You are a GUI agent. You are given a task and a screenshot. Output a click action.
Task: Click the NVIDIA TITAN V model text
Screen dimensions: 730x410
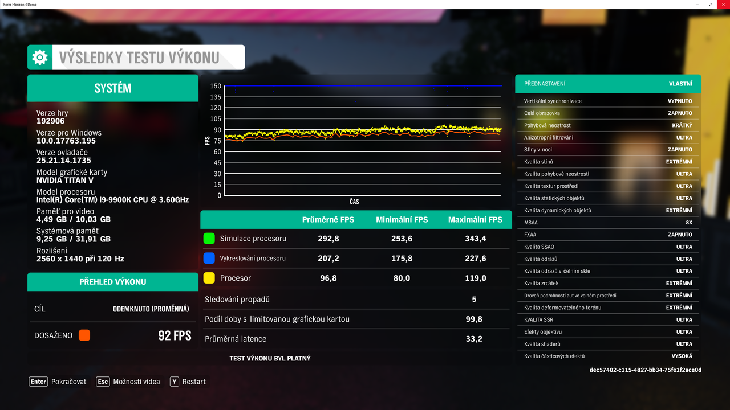coord(65,180)
